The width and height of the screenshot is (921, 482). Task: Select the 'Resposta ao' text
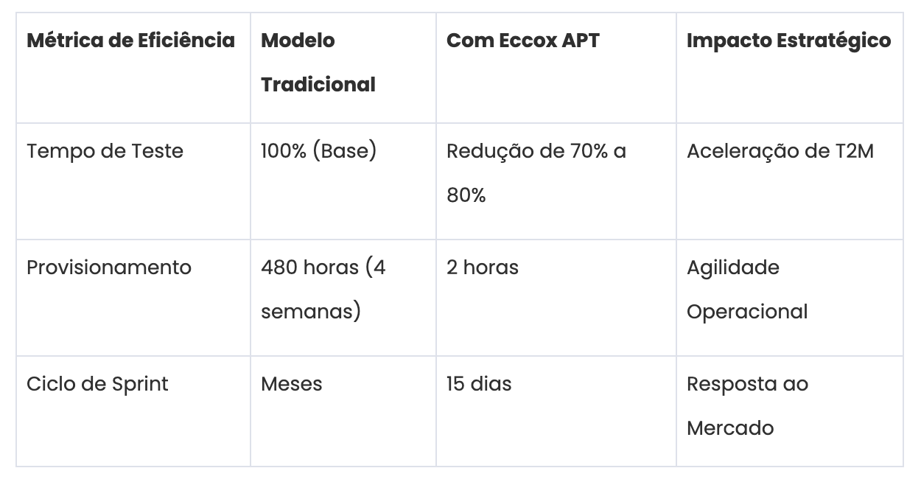747,384
